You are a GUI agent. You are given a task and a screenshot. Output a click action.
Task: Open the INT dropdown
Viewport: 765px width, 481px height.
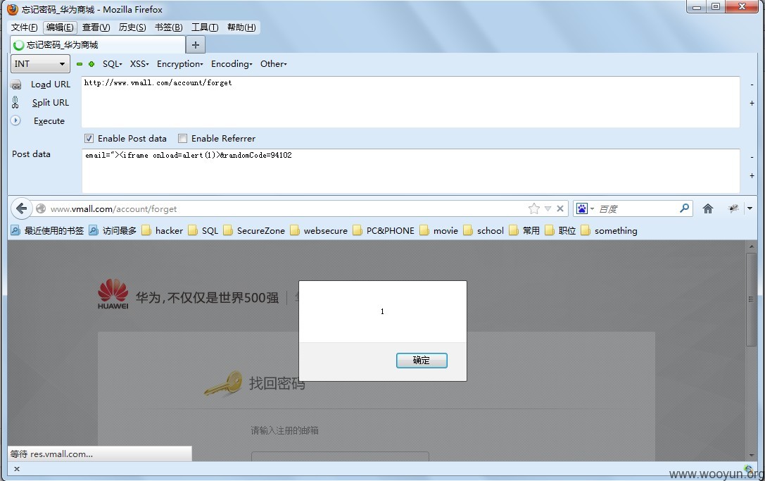pos(40,64)
